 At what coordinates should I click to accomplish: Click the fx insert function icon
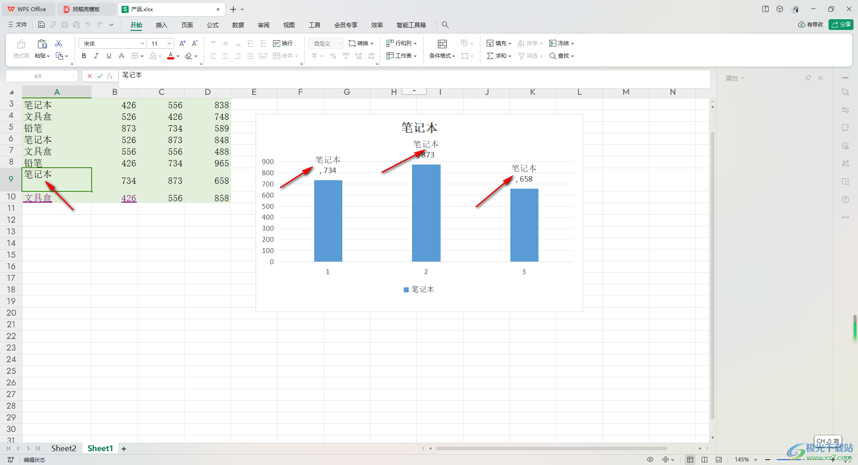tap(110, 76)
